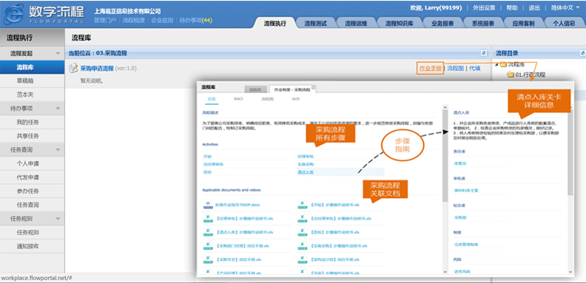Collapse the 流程库 tree node arrow
This screenshot has height=283, width=586.
(496, 64)
